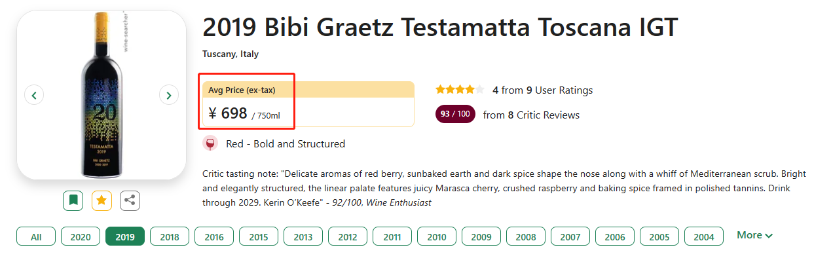
Task: Switch to the 2020 vintage
Action: click(81, 236)
